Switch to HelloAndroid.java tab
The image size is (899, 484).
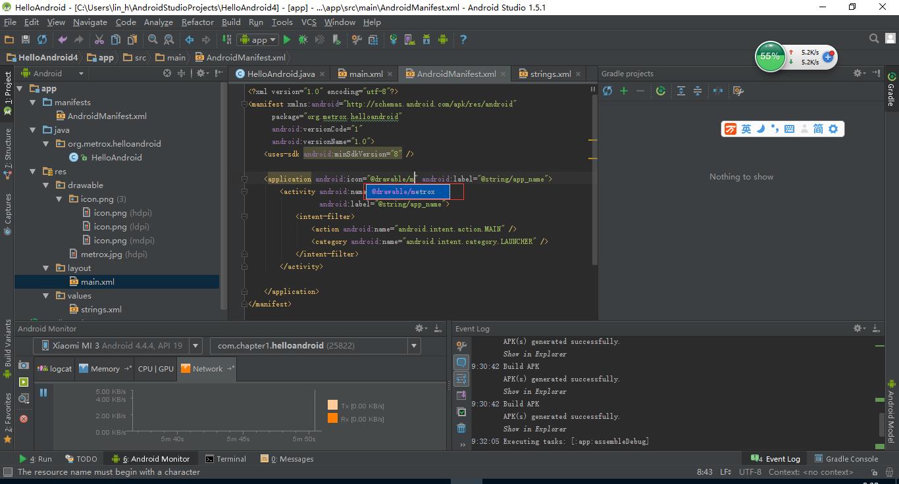tap(280, 74)
